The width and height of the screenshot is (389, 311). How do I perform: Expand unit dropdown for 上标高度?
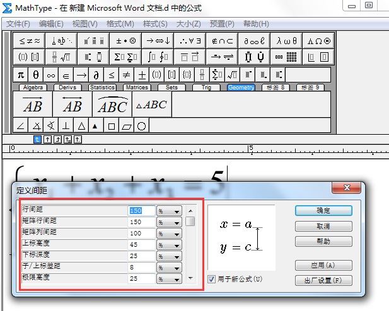coord(177,245)
